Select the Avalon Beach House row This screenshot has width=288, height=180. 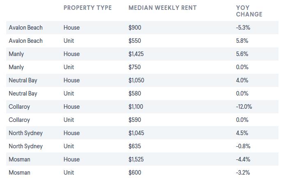(142, 28)
